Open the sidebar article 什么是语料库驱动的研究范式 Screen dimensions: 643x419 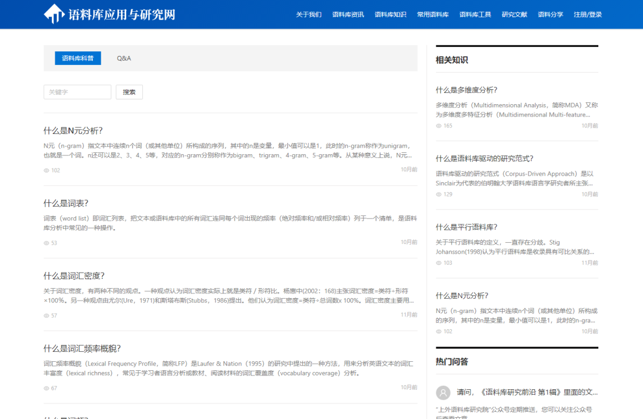click(484, 158)
